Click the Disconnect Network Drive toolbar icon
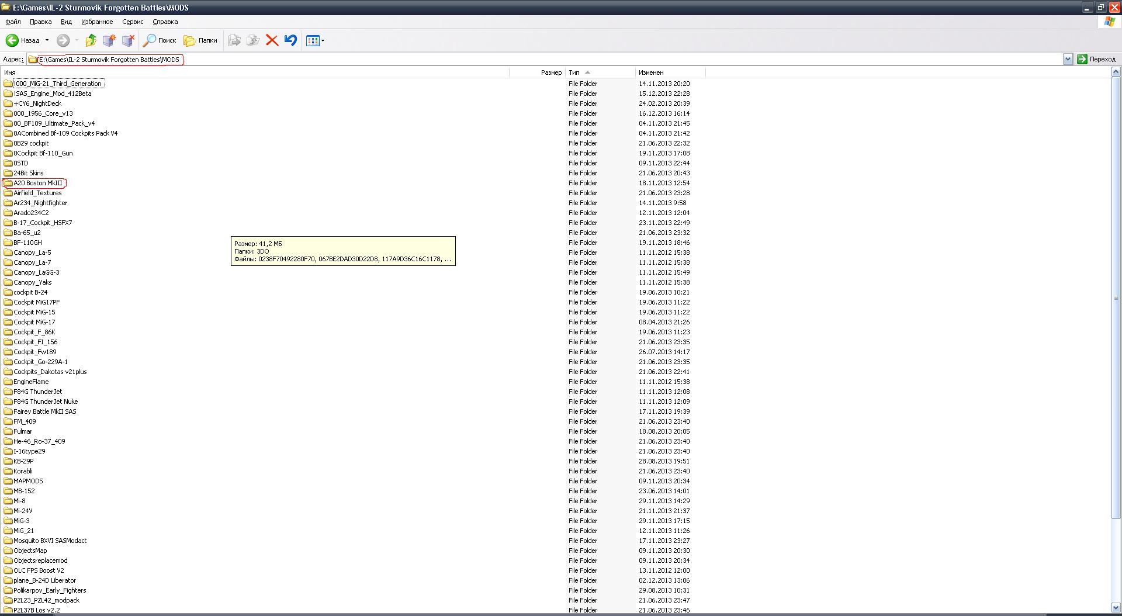This screenshot has height=616, width=1122. [x=128, y=40]
